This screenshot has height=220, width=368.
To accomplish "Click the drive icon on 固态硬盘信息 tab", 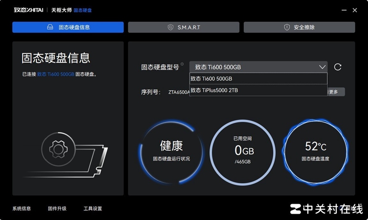I will [x=50, y=27].
